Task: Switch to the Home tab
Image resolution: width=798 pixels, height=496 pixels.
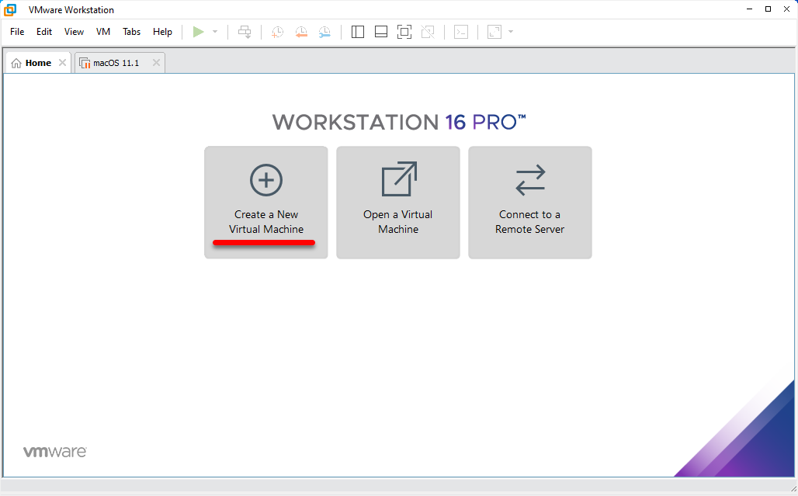Action: point(38,63)
